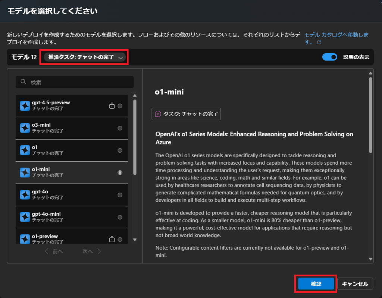Select the gpt-4.5-preview radio button
The image size is (382, 298).
tap(120, 106)
